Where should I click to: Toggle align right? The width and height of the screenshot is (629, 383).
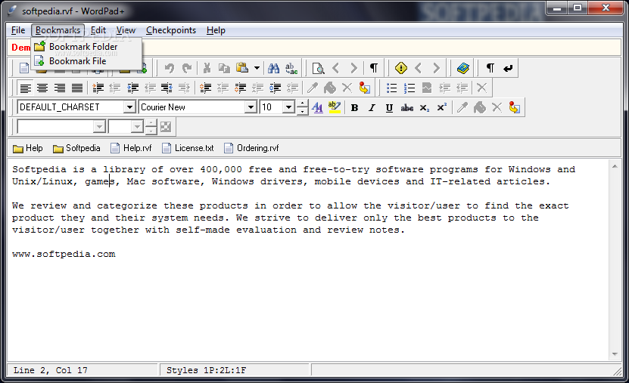60,88
